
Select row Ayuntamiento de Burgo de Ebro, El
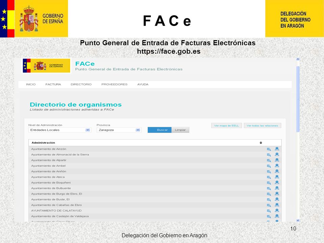(155, 194)
